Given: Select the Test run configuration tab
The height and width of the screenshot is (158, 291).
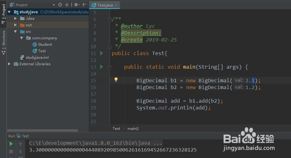Looking at the screenshot, I should [x=23, y=136].
